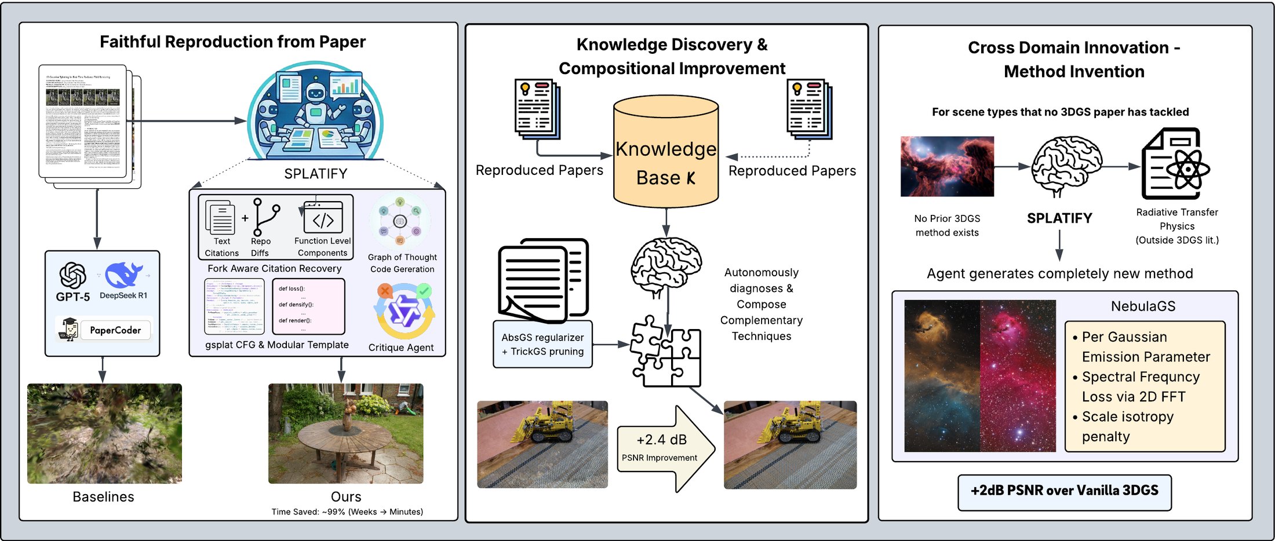Click the stacked 3DGS paper pages thumbnail
The image size is (1275, 541).
tap(90, 126)
